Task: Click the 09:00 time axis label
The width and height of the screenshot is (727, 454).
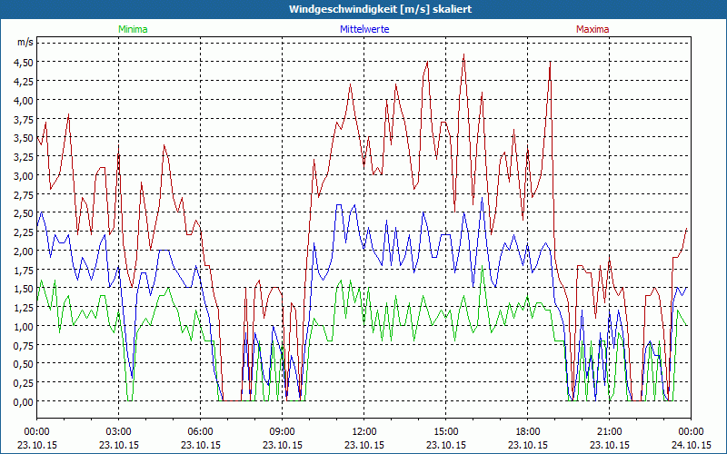Action: 283,432
